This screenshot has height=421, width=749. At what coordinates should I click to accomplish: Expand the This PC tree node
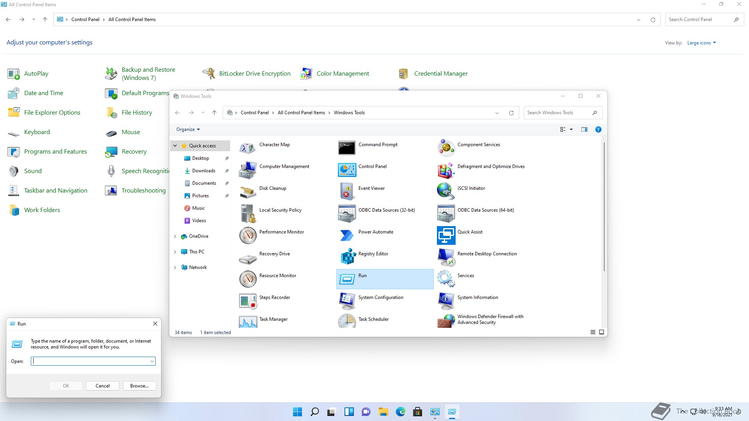click(x=175, y=252)
